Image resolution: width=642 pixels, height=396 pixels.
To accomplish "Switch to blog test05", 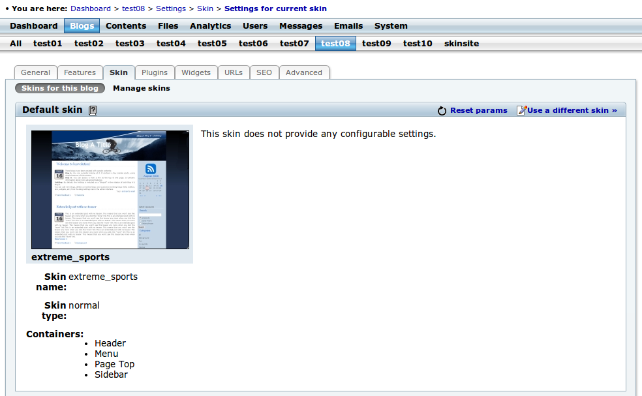I will (212, 44).
